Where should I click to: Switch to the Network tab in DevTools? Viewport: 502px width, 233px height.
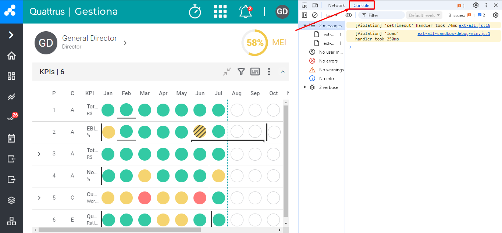coord(337,6)
